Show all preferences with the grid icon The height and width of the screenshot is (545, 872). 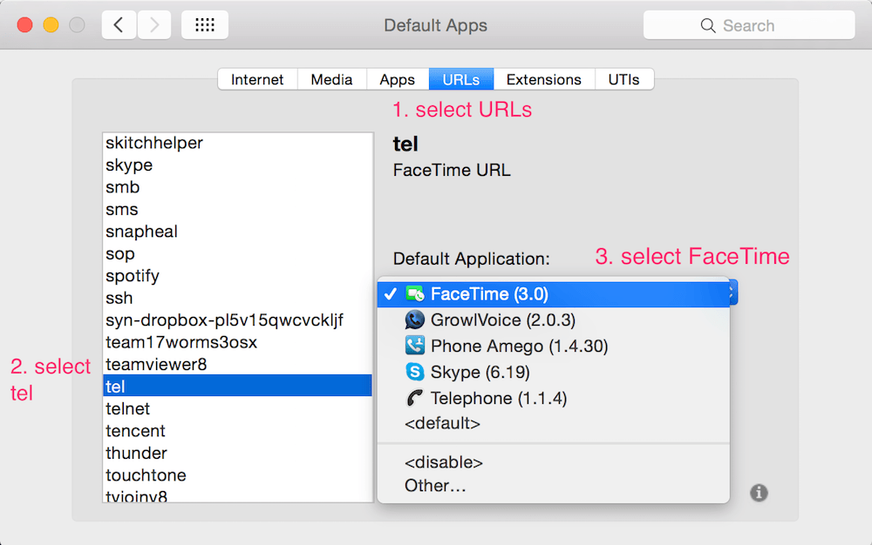pos(205,25)
